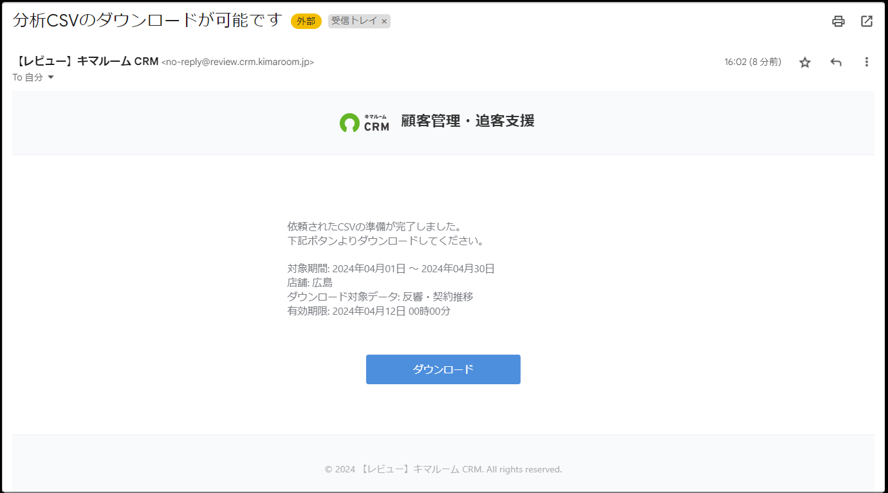Image resolution: width=888 pixels, height=493 pixels.
Task: Click the 受信トレイ label chip text
Action: pos(354,21)
